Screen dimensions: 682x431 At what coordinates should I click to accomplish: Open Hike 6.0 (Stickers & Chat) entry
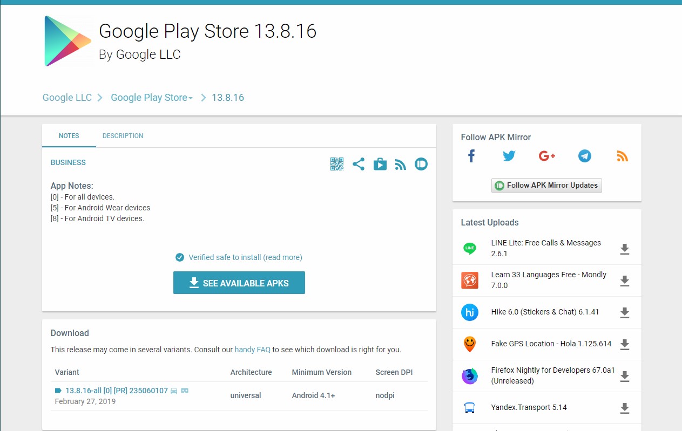click(545, 312)
